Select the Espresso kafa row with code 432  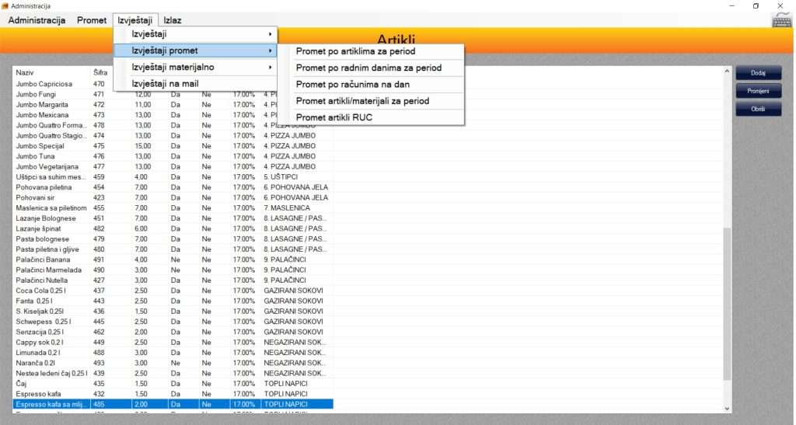[x=173, y=394]
